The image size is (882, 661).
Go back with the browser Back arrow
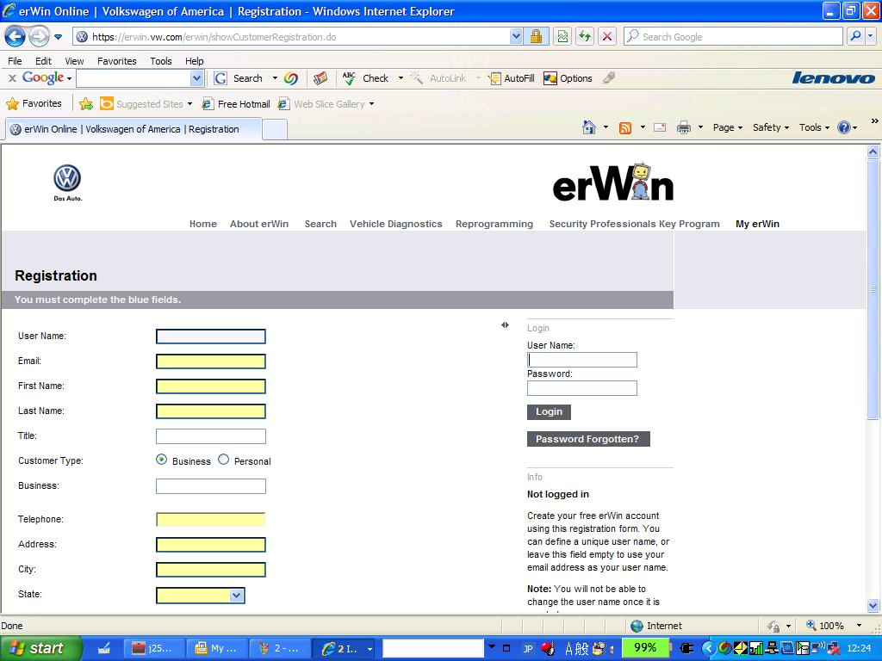click(x=15, y=37)
